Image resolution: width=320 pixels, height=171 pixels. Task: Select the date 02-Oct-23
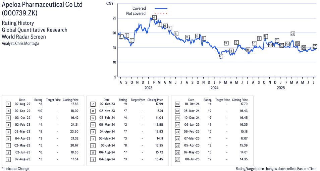pos(107,104)
